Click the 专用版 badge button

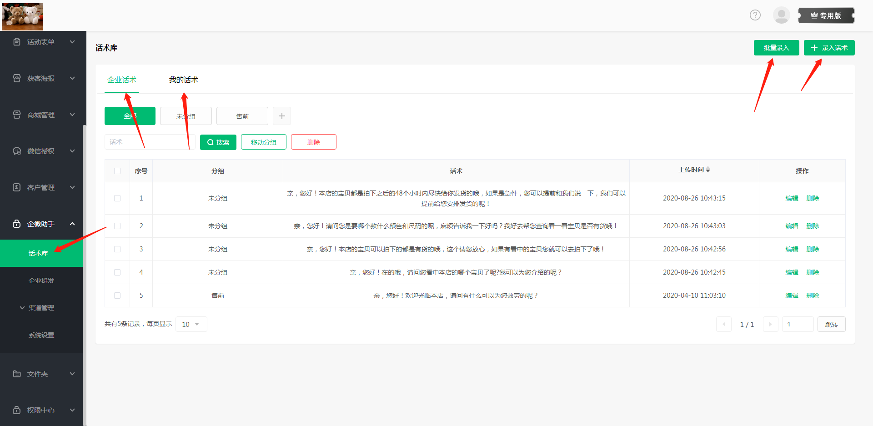pos(826,15)
